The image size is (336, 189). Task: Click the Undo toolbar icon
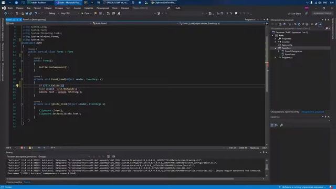[x=36, y=13]
